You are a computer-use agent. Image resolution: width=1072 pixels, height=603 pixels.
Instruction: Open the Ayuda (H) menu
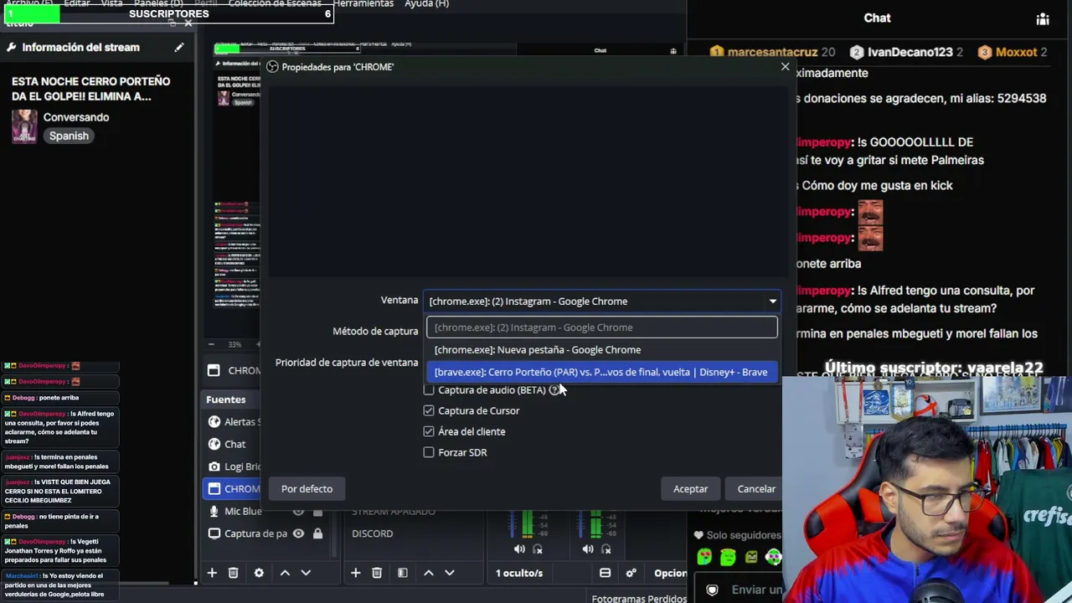[426, 4]
